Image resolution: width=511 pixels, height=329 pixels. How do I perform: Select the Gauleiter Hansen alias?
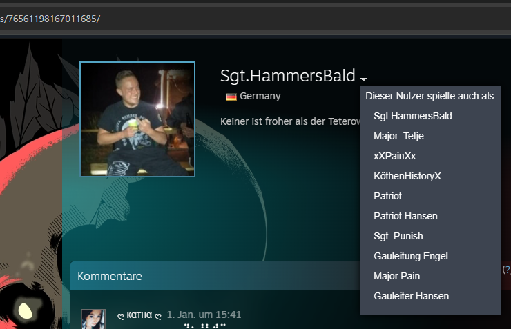(412, 296)
